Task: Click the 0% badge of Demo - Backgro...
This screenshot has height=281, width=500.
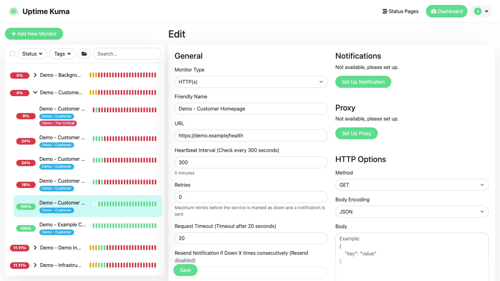Action: 20,75
